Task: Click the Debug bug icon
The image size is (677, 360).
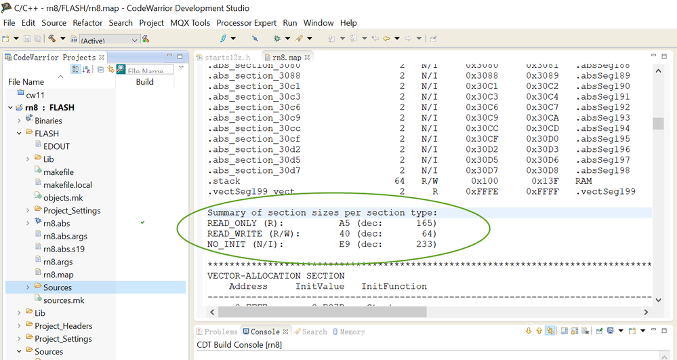Action: [276, 39]
